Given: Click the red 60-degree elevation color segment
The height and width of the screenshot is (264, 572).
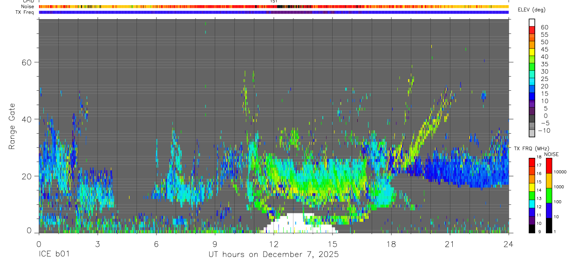Looking at the screenshot, I should pos(532,30).
